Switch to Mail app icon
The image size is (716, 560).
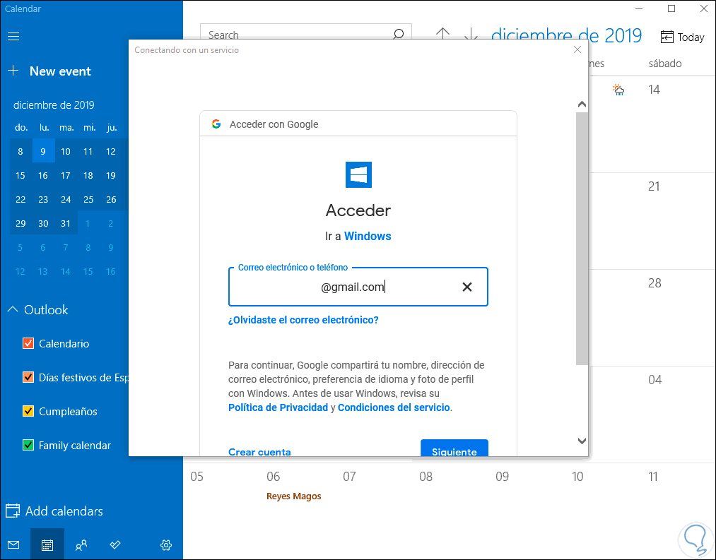pyautogui.click(x=13, y=544)
